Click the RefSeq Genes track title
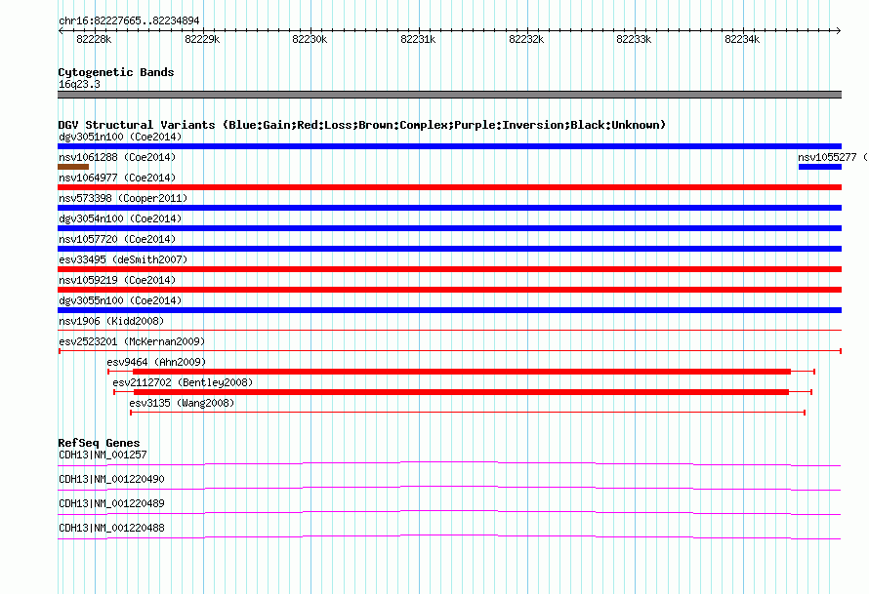The width and height of the screenshot is (869, 594). 99,443
